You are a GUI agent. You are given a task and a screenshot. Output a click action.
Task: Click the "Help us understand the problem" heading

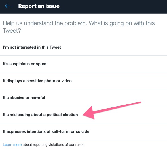tap(79, 27)
